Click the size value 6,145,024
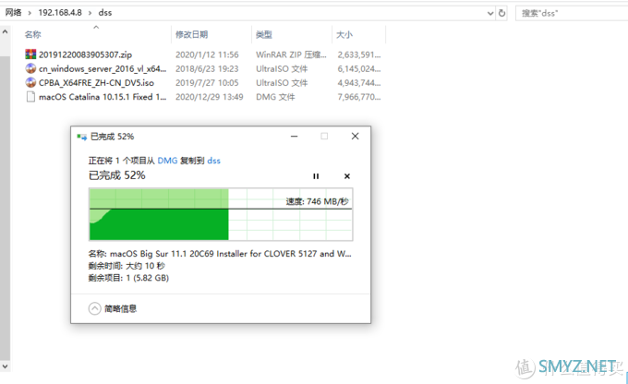This screenshot has height=384, width=628. (359, 68)
